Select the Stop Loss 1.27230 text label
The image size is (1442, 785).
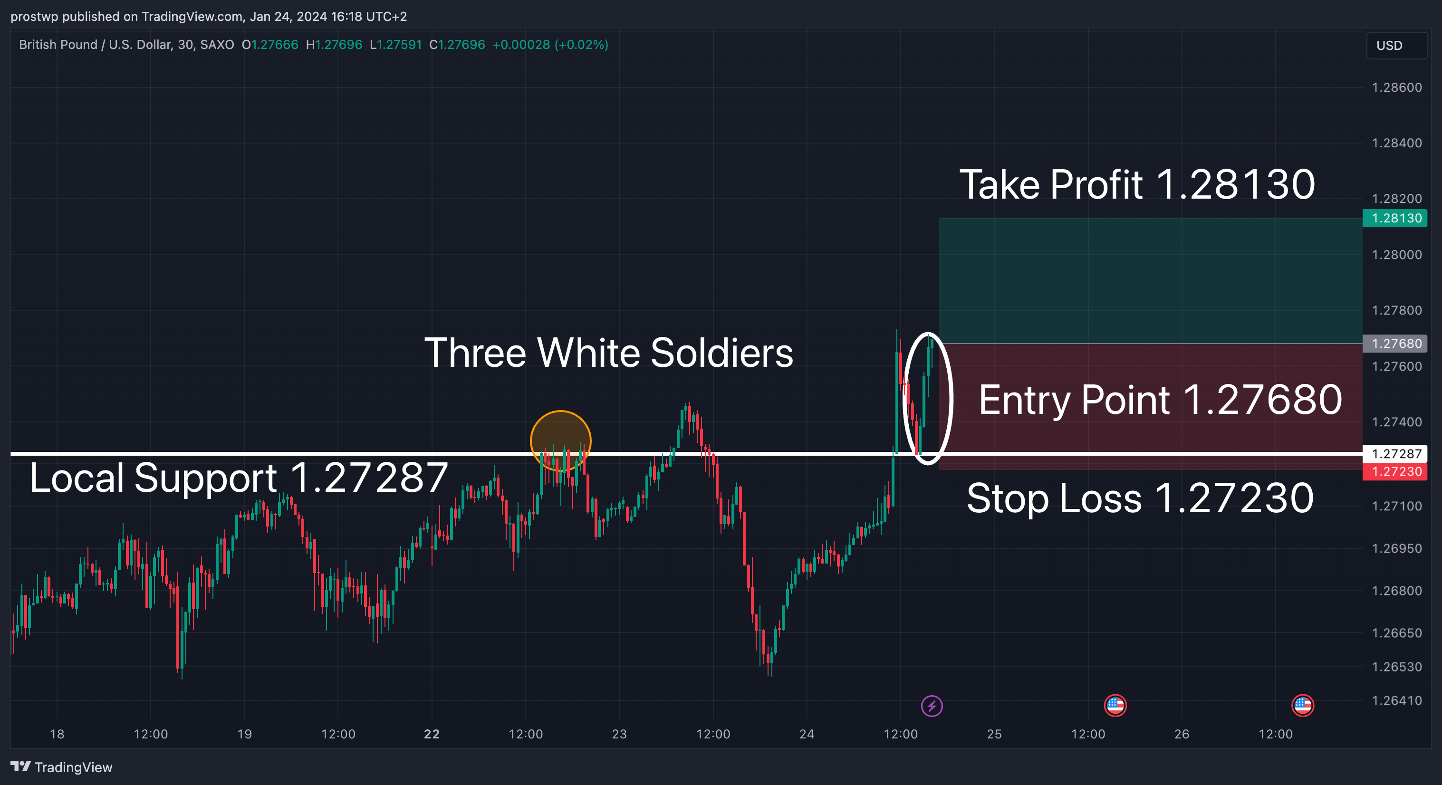[x=1140, y=498]
